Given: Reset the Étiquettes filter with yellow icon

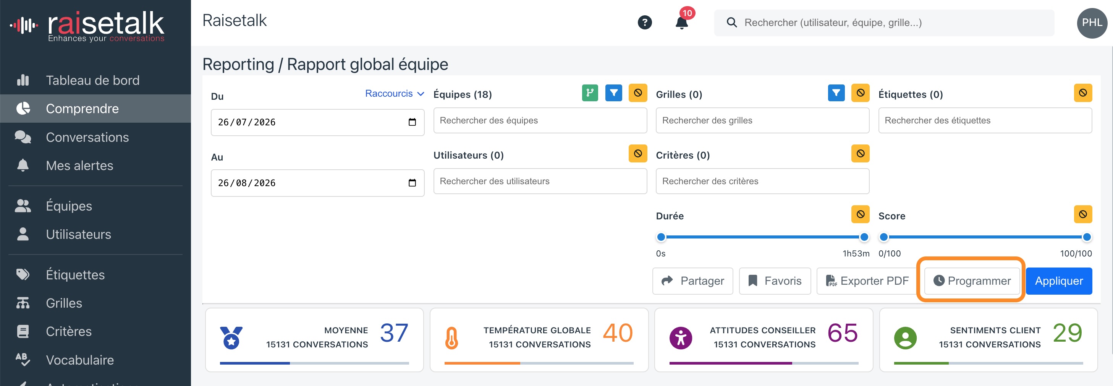Looking at the screenshot, I should (x=1083, y=93).
